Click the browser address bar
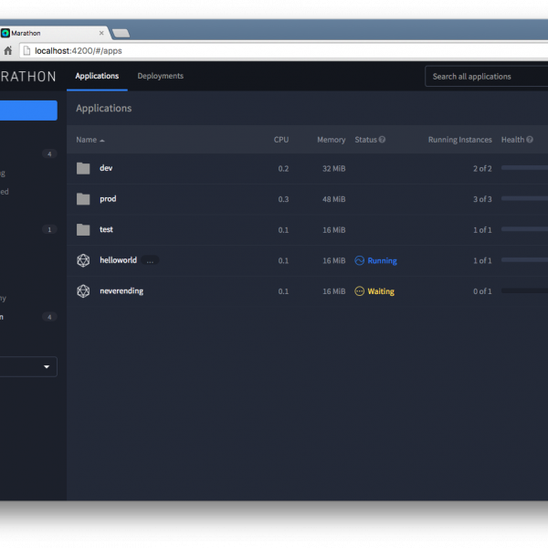The image size is (548, 548). click(274, 51)
